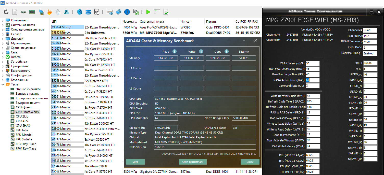Select FP64 Ray-Trace benchmark
The image size is (384, 175).
pos(26,149)
